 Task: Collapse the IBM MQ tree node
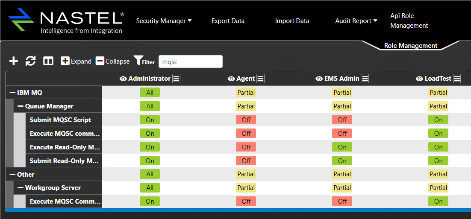(x=13, y=93)
